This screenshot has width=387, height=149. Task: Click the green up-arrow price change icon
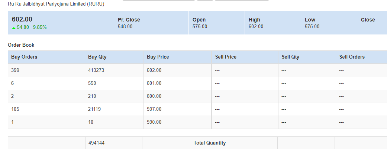[x=14, y=27]
